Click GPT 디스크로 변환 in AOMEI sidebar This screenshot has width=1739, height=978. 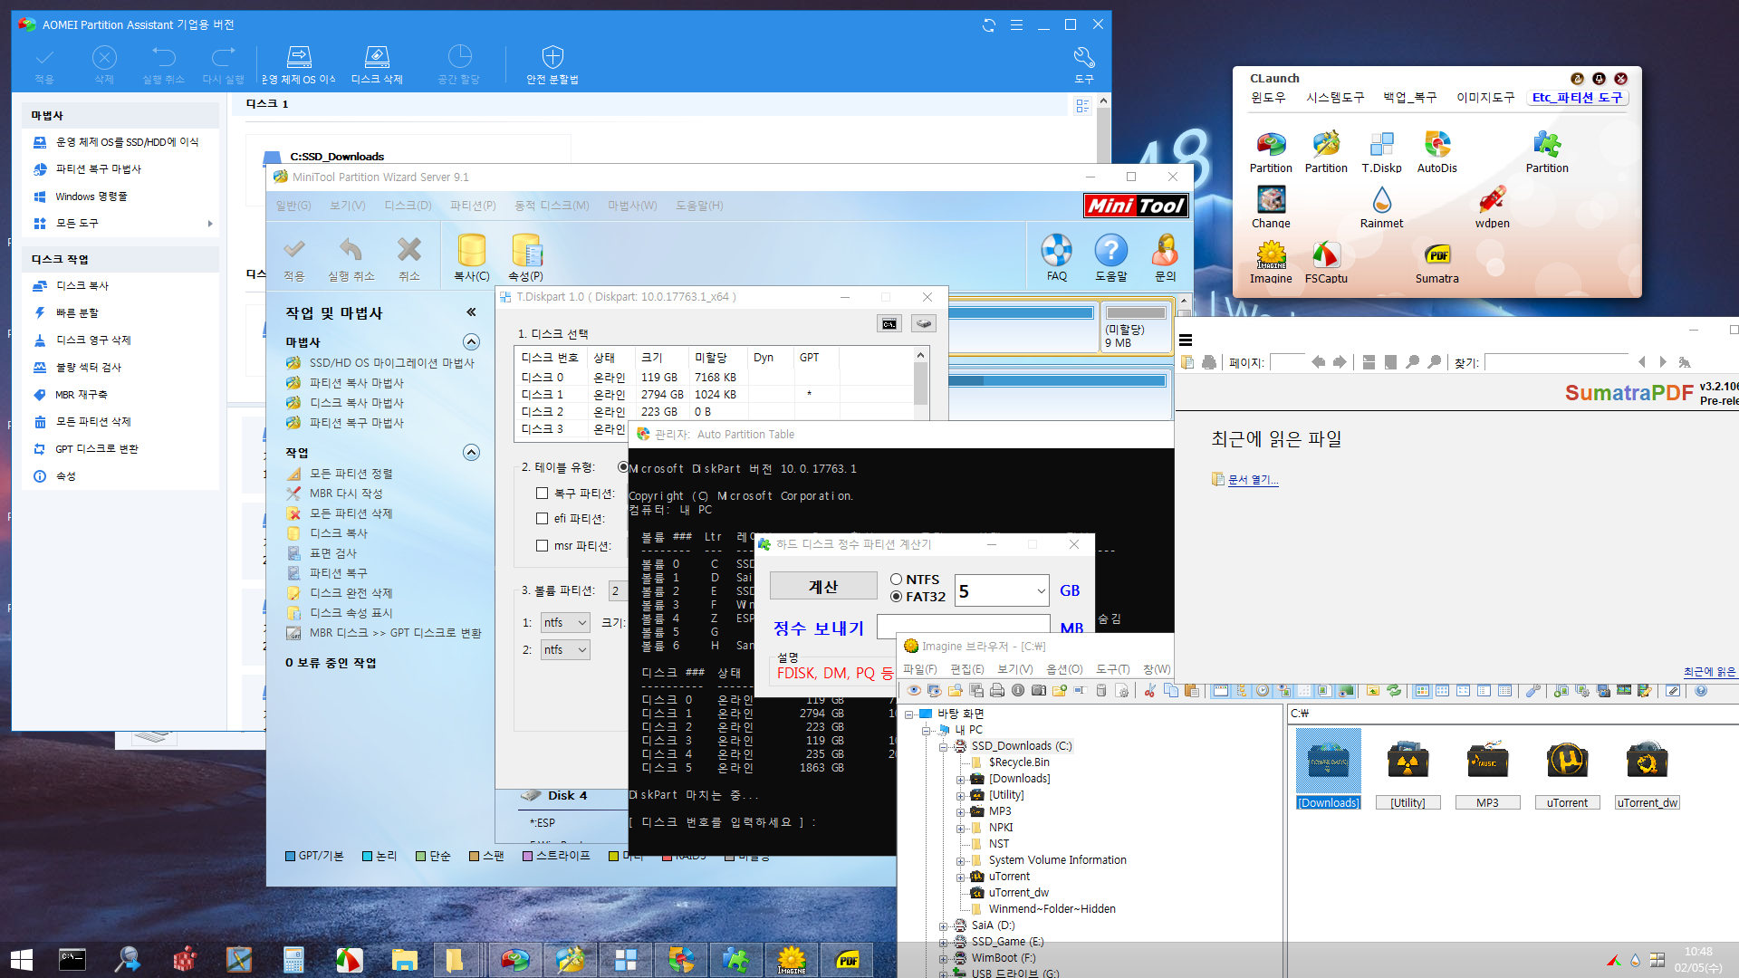coord(96,449)
